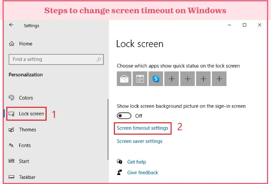The image size is (271, 184).
Task: Open Home from the sidebar
Action: point(21,44)
